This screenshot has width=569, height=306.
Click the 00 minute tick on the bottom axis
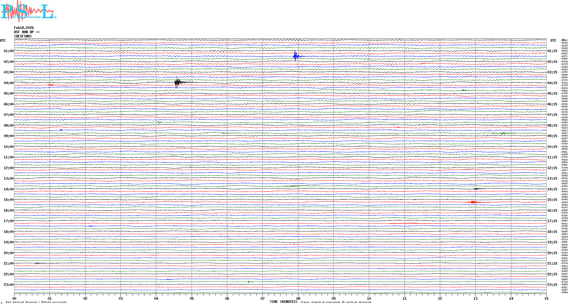tap(14, 298)
